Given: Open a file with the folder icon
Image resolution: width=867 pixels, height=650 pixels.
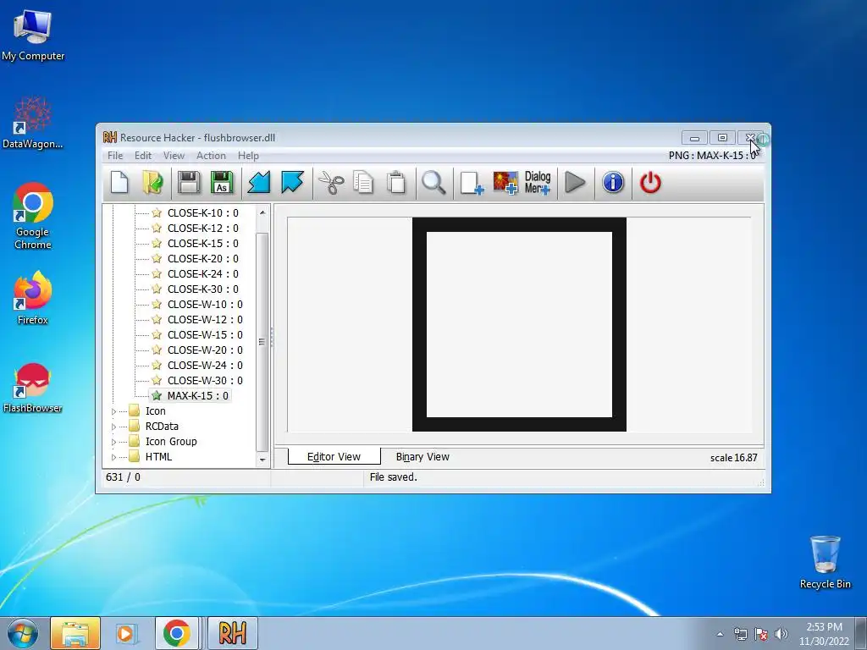Looking at the screenshot, I should 153,183.
